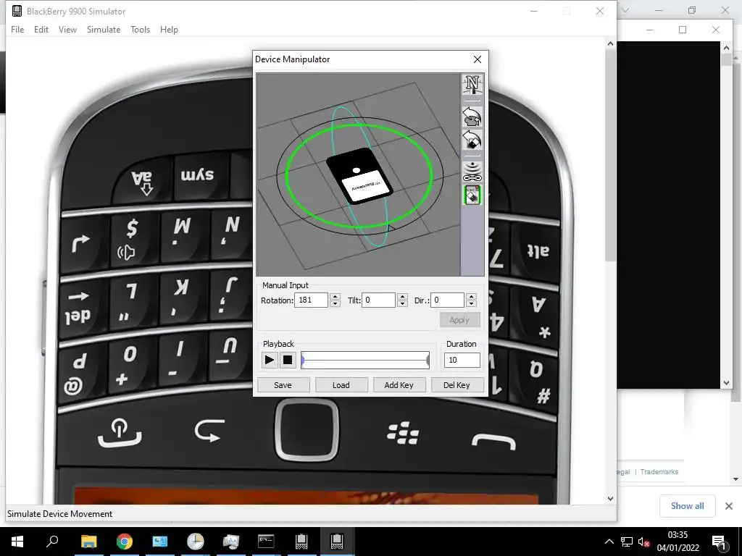Play the device movement playback
742x556 pixels.
click(x=270, y=360)
